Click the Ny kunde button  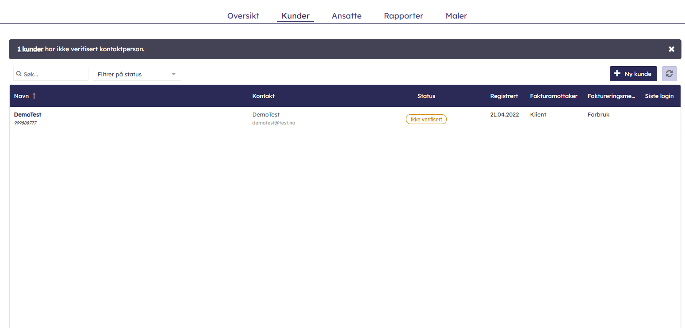[633, 74]
